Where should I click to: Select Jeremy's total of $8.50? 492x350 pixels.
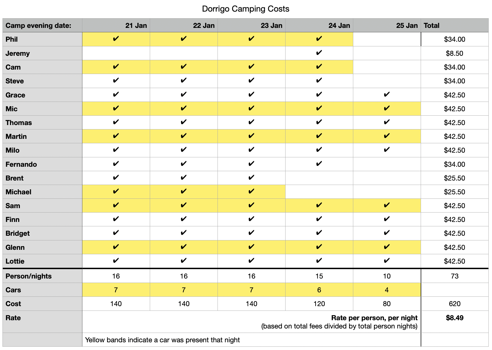(x=454, y=53)
